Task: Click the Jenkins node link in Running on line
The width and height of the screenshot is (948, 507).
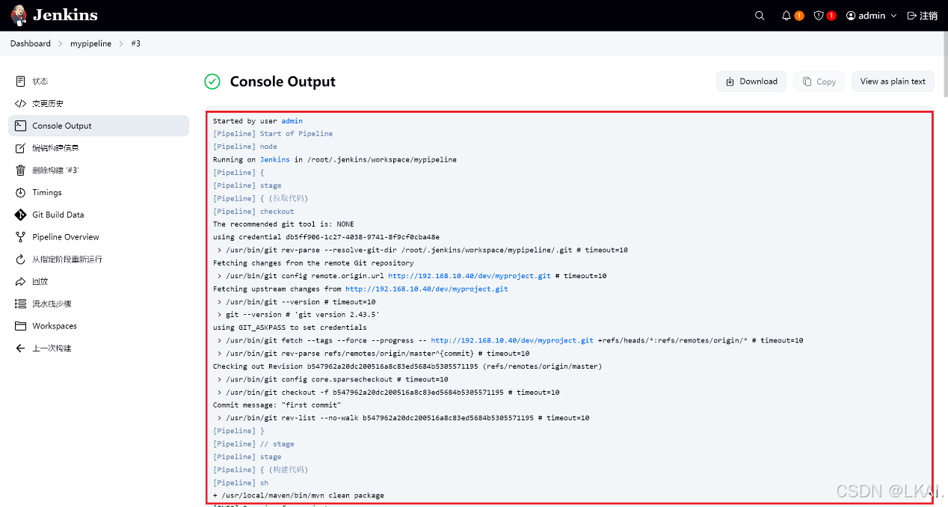Action: pyautogui.click(x=275, y=159)
